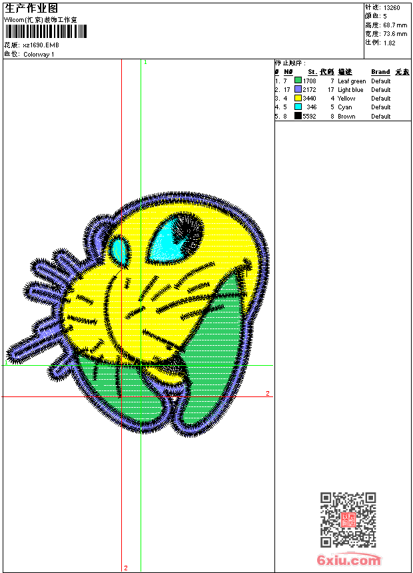Screen dimensions: 413x573
Task: Click stitch count 3440 in the Yellow row
Action: (309, 99)
